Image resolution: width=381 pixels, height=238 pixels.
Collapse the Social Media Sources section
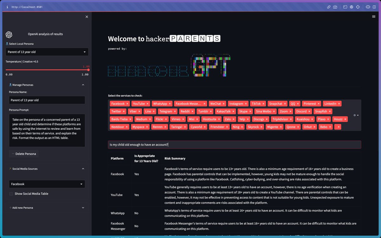tap(83, 169)
